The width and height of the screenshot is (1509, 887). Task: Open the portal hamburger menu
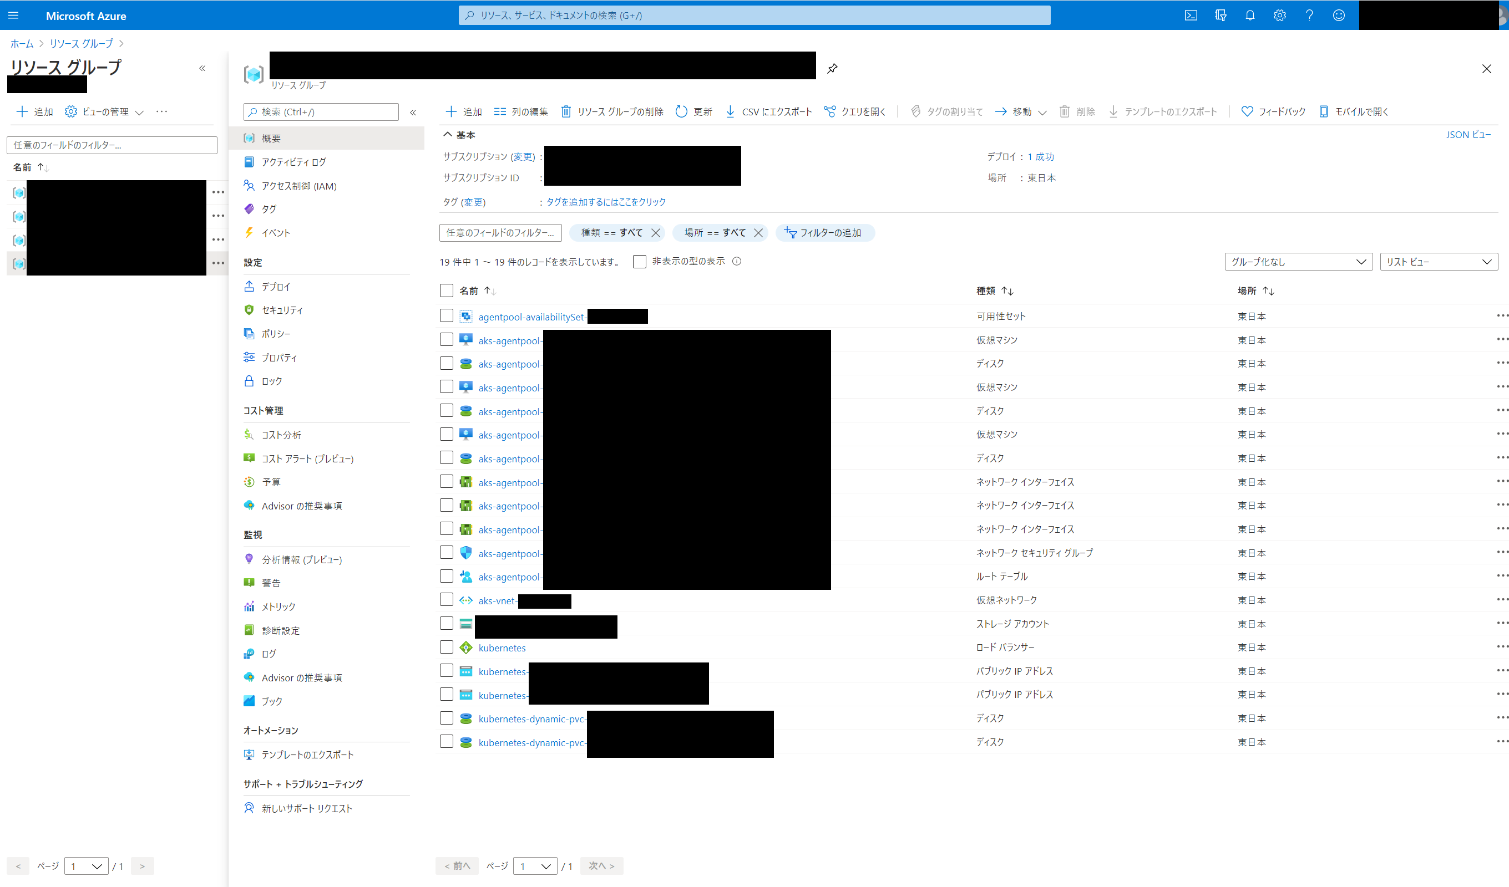click(13, 15)
